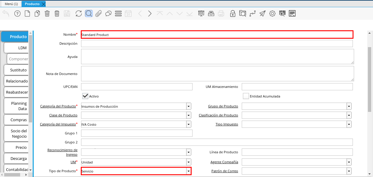Click the barcode scanner icon
The image size is (373, 177).
282,13
